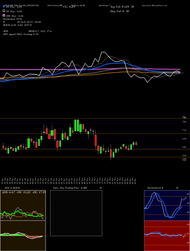Click the MACD histogram chart thumbnail
Screen dimensions: 190x251
23,236
